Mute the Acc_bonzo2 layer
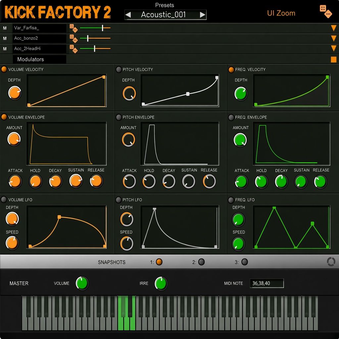This screenshot has height=339, width=339. point(5,38)
